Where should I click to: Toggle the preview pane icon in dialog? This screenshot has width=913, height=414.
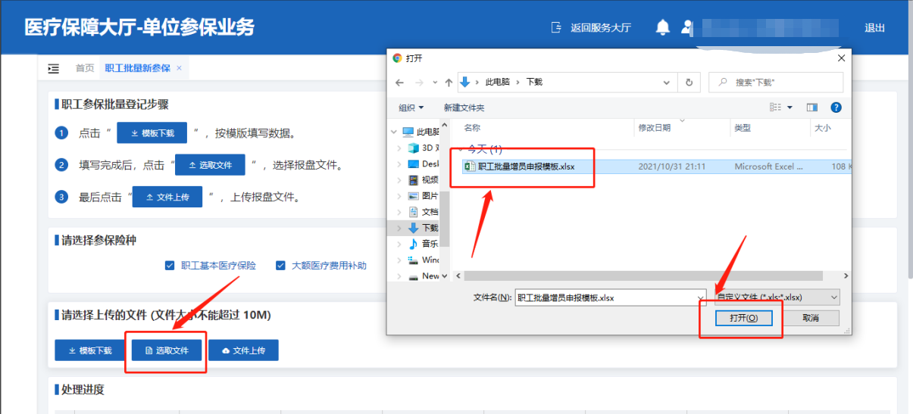[812, 107]
